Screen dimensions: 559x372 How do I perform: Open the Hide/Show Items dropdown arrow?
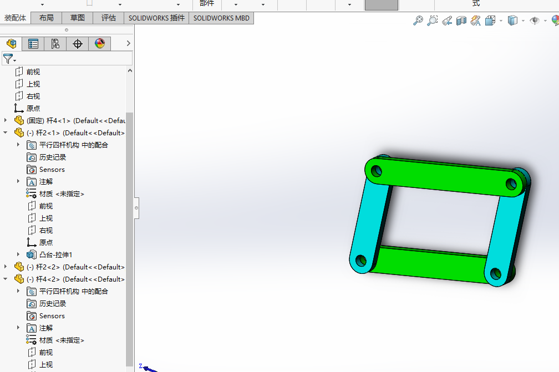click(545, 21)
